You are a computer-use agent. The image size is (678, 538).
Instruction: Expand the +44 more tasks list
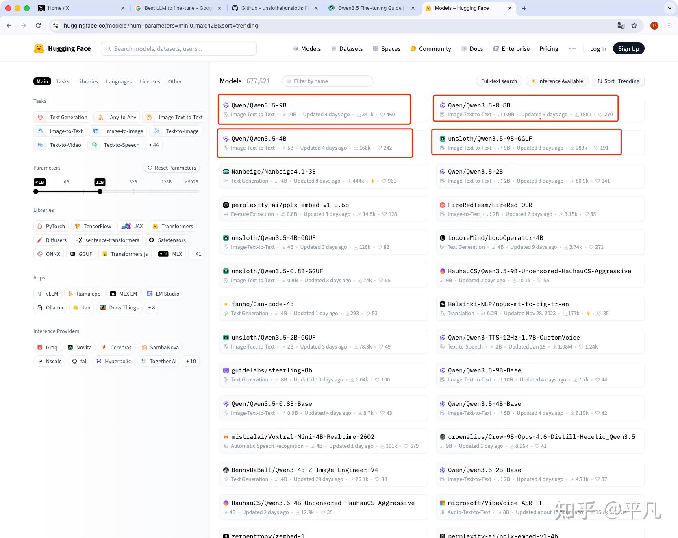point(154,145)
